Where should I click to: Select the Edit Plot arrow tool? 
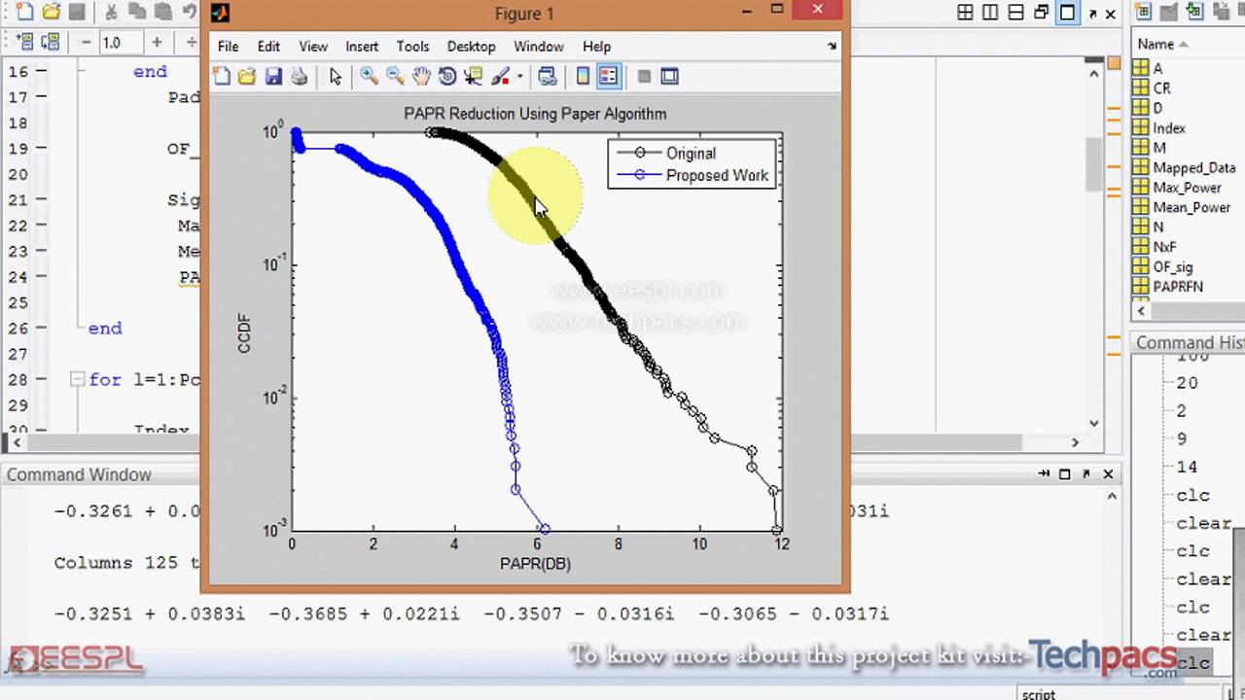(336, 76)
